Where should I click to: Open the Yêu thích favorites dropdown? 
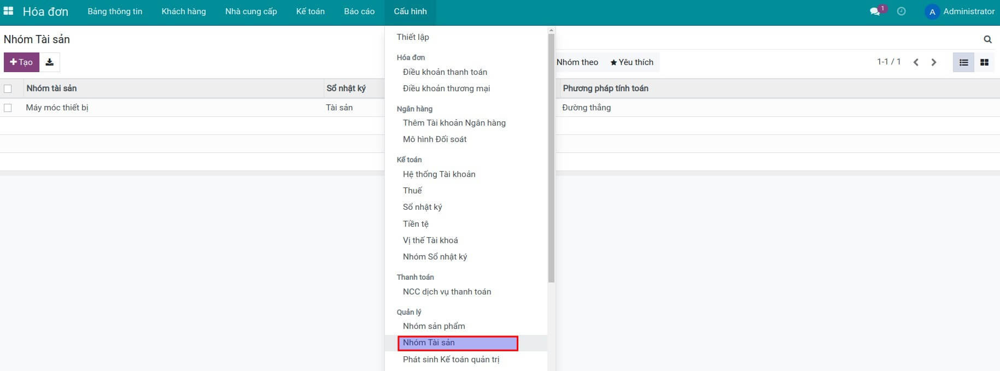(632, 62)
